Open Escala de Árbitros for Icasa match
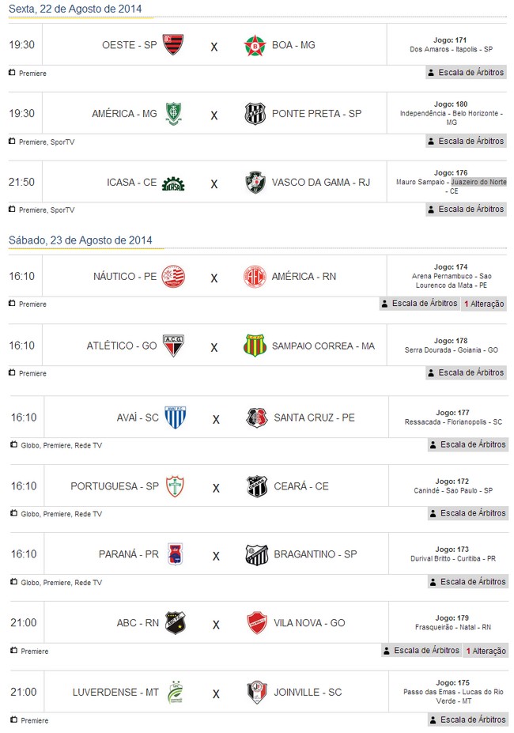Screen dimensions: 514x733 [465, 210]
